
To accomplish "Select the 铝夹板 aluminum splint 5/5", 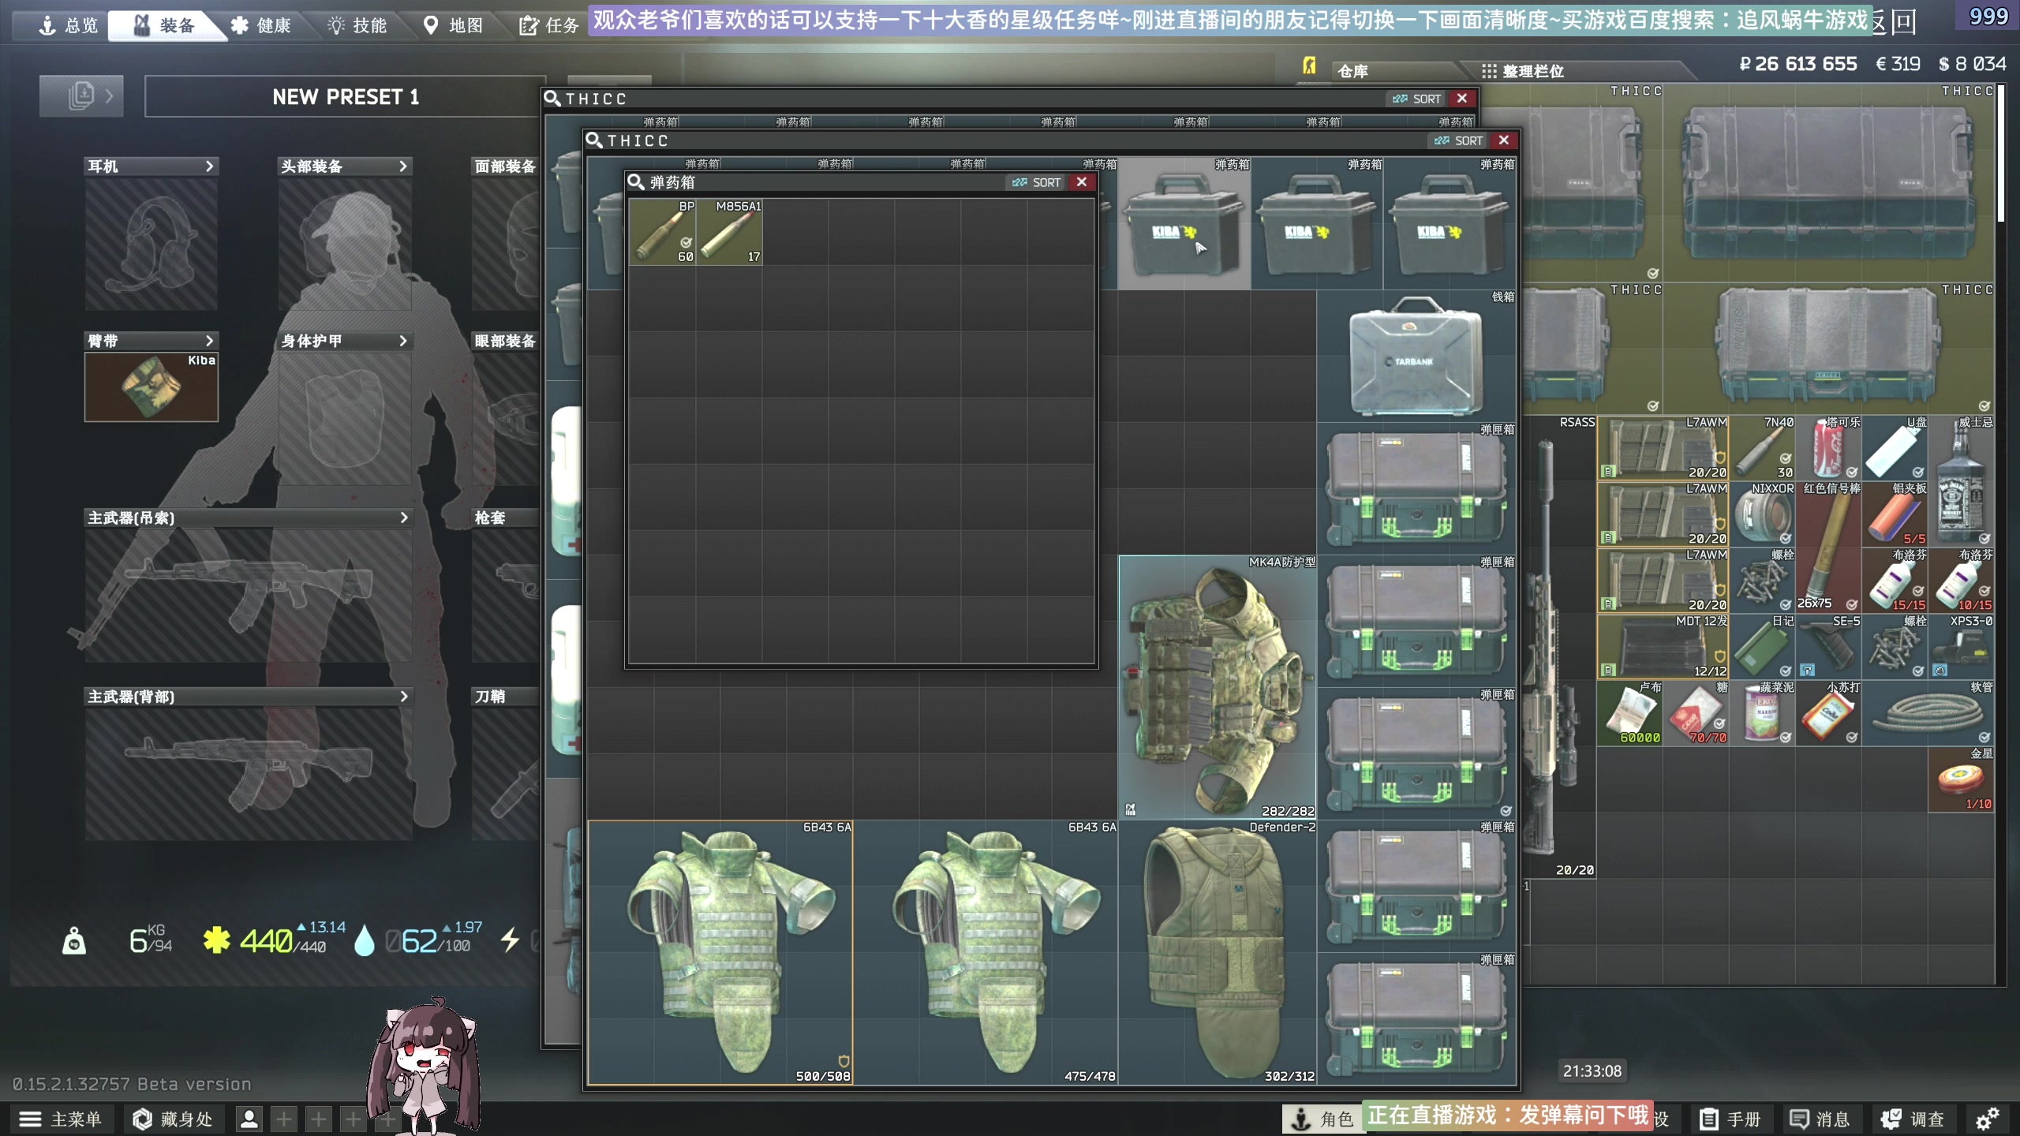I will click(x=1895, y=514).
